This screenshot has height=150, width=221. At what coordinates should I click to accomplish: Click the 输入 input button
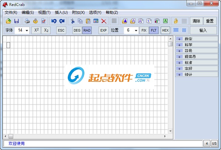pyautogui.click(x=203, y=30)
